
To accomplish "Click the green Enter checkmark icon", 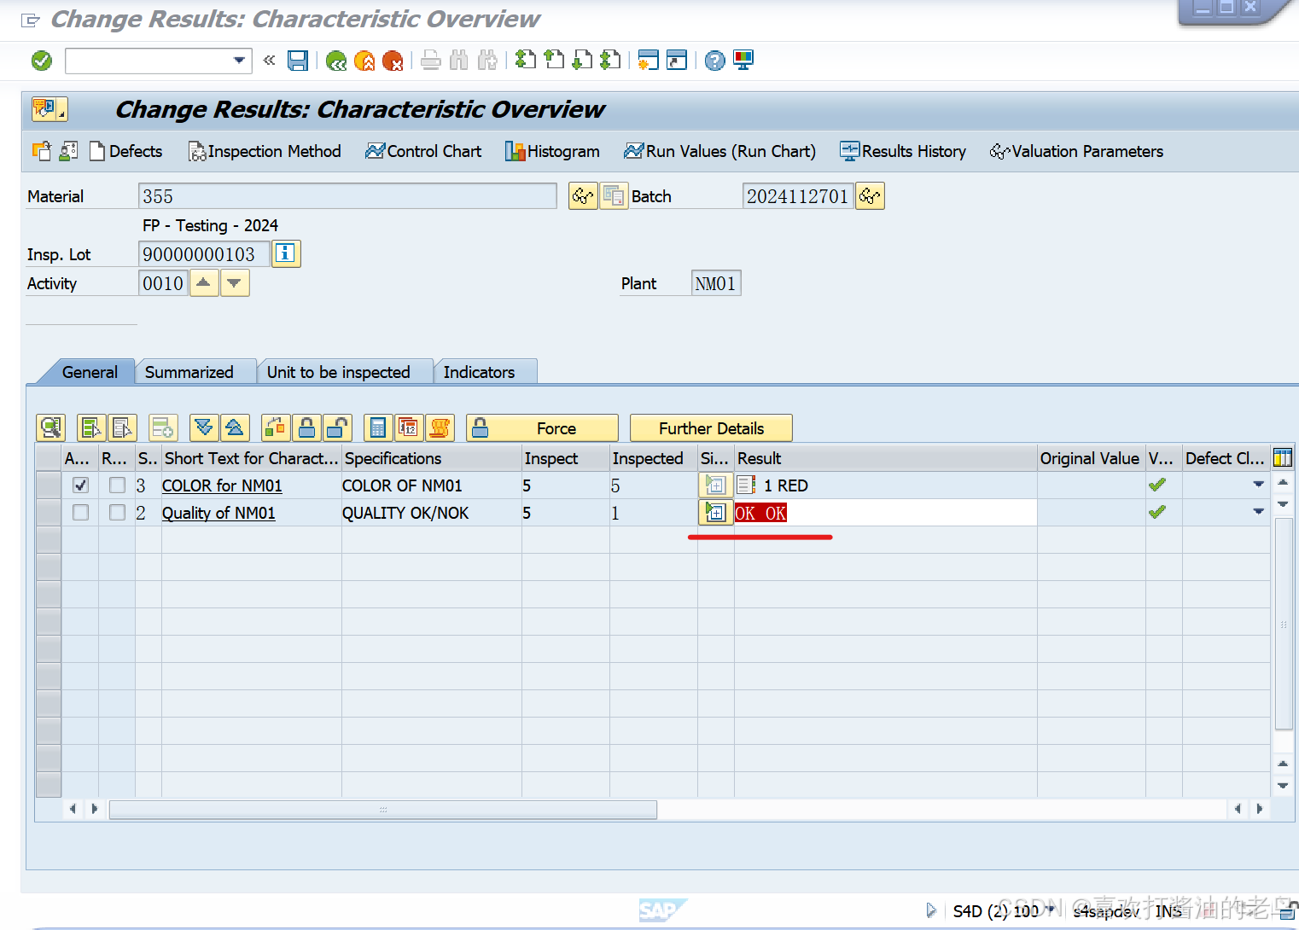I will (41, 61).
